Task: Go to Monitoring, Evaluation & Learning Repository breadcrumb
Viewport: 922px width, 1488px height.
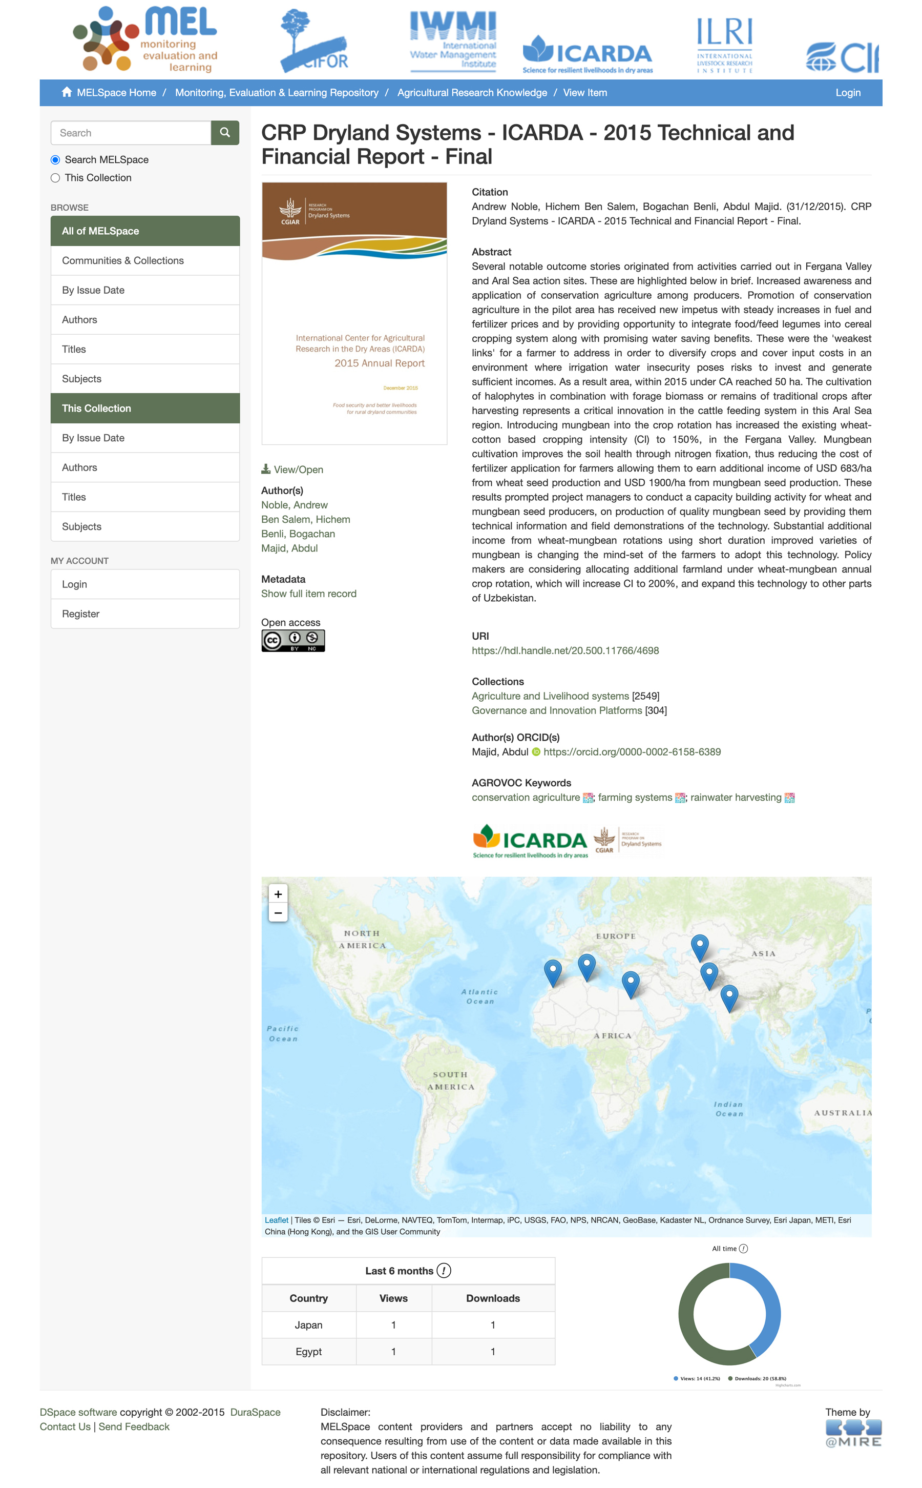Action: point(277,93)
